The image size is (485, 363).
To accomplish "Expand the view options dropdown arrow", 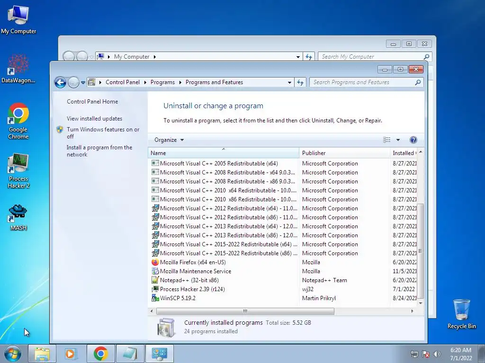I will [398, 140].
